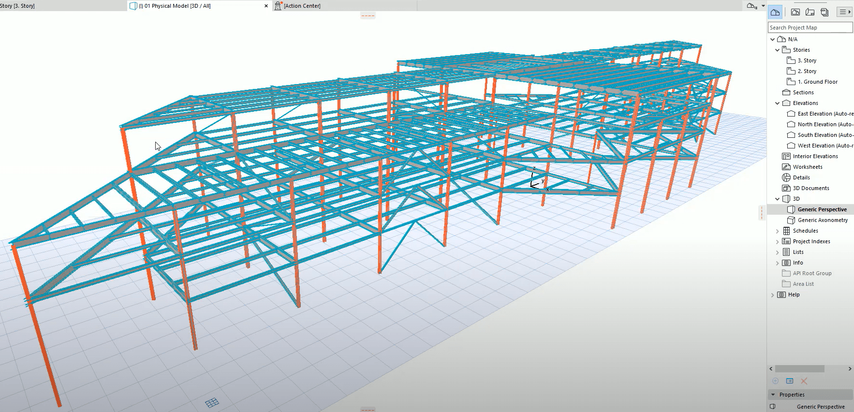
Task: Click the navigator horizontal scrollbar right arrow
Action: [850, 368]
